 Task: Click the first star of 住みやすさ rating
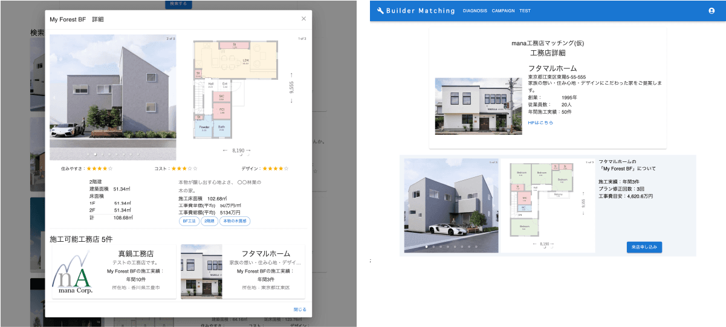click(x=89, y=169)
